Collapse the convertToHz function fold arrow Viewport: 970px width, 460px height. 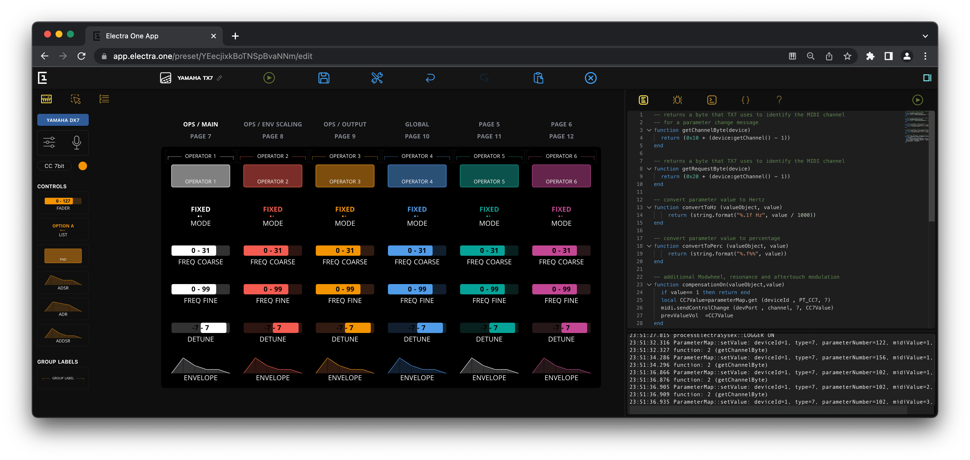point(649,207)
